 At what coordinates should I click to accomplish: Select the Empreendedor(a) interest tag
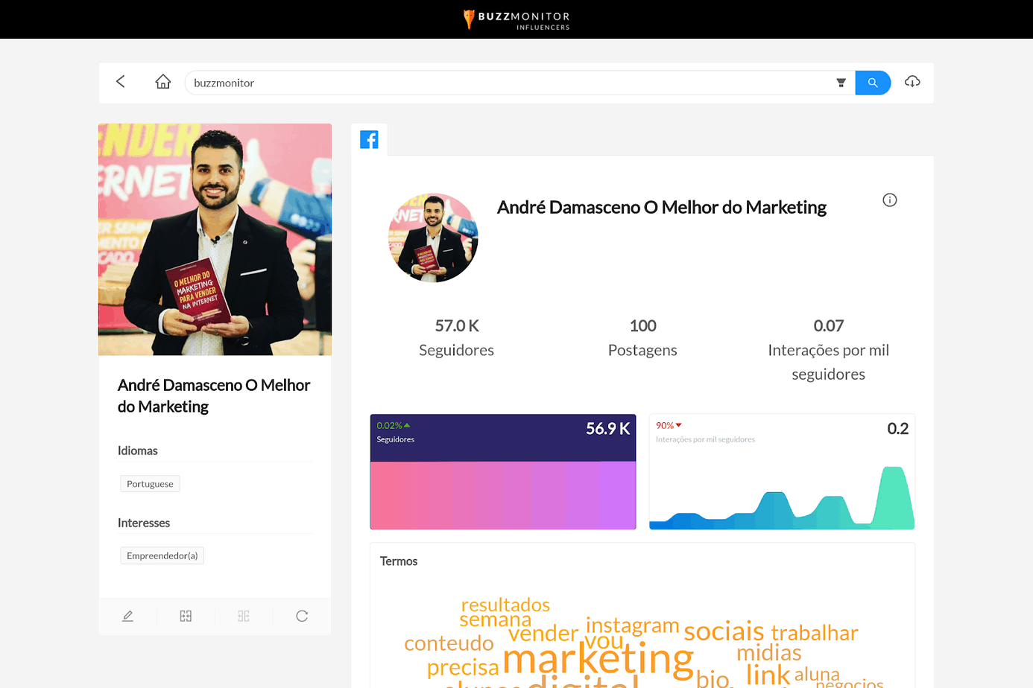(x=162, y=555)
